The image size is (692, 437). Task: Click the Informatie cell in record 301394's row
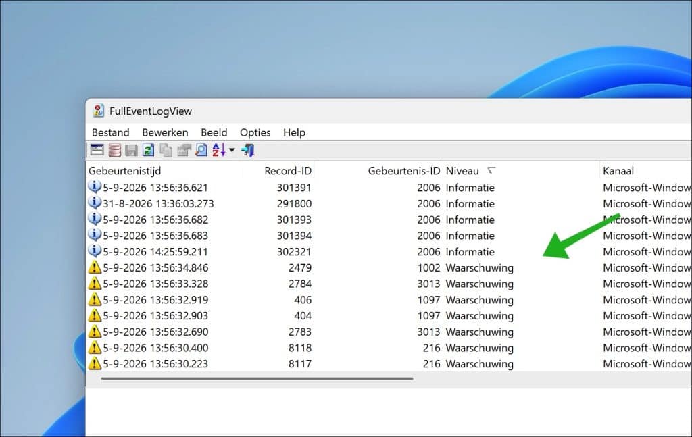[470, 236]
